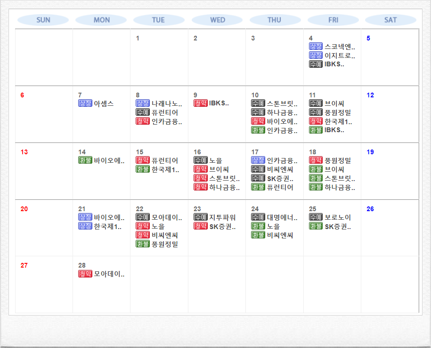The height and width of the screenshot is (348, 431).
Task: Click the 청약 tag for IBKS.. on day 9
Action: (200, 103)
